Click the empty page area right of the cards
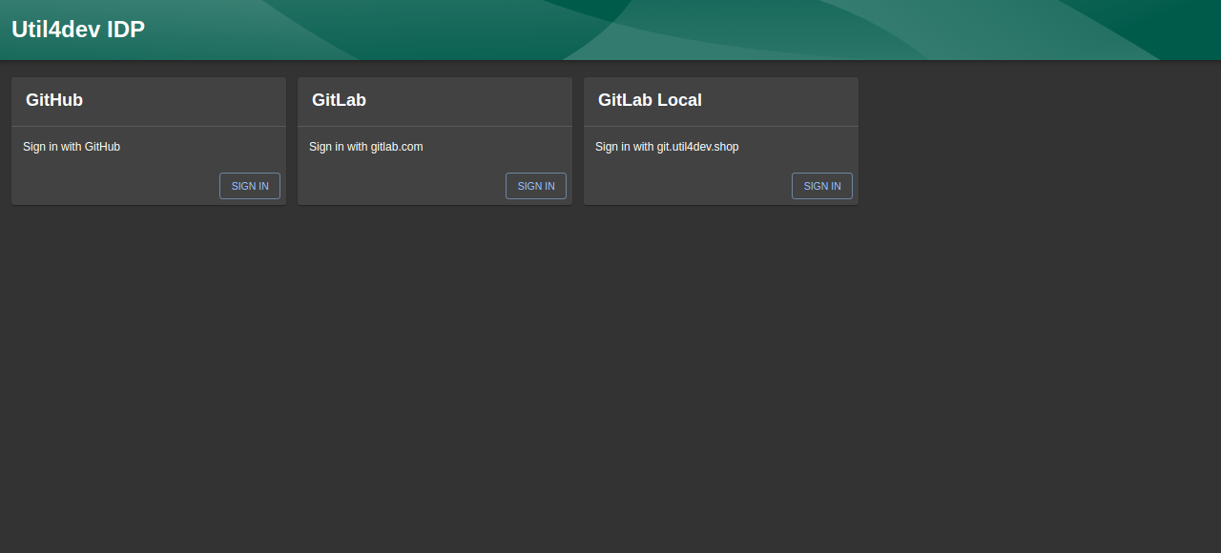 (1040, 143)
